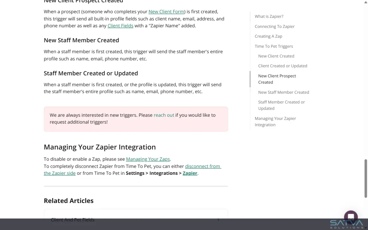The image size is (368, 230).
Task: Click the scrollbar up arrow
Action: coord(366,2)
